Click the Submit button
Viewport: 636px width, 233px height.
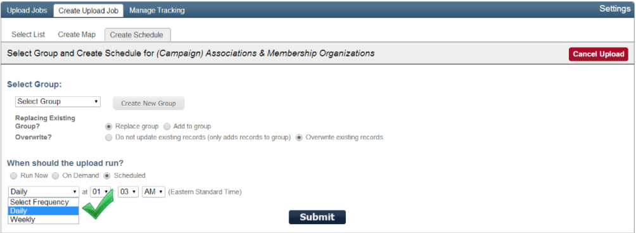[x=317, y=217]
